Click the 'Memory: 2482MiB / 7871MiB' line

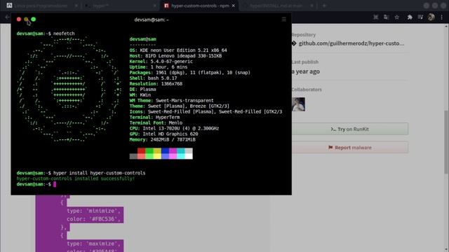click(162, 140)
